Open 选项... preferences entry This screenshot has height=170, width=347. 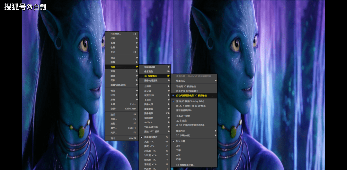[x=122, y=114]
